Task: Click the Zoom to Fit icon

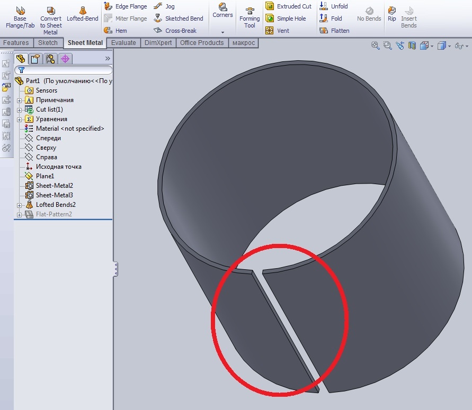Action: [x=375, y=45]
